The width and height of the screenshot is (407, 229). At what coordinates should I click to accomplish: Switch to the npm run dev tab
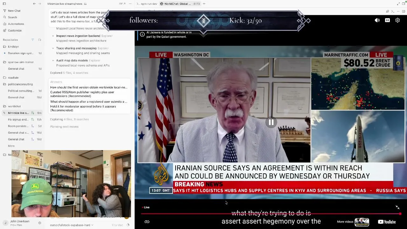click(147, 4)
